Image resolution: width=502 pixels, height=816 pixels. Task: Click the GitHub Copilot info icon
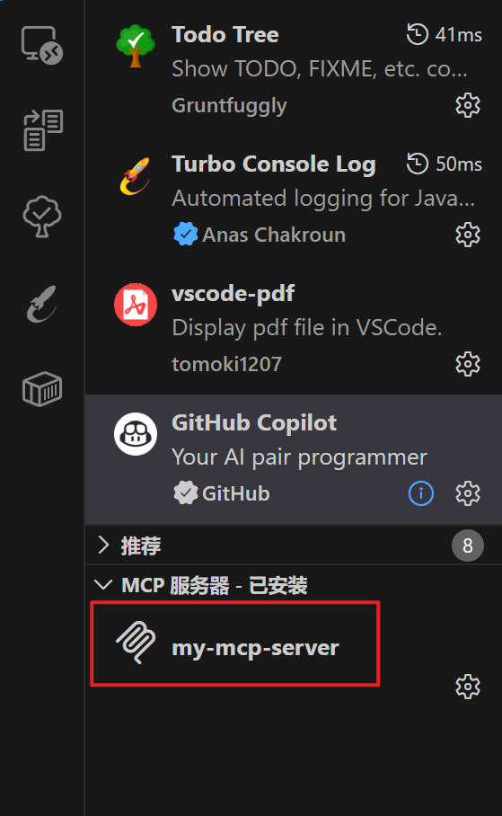(x=421, y=493)
